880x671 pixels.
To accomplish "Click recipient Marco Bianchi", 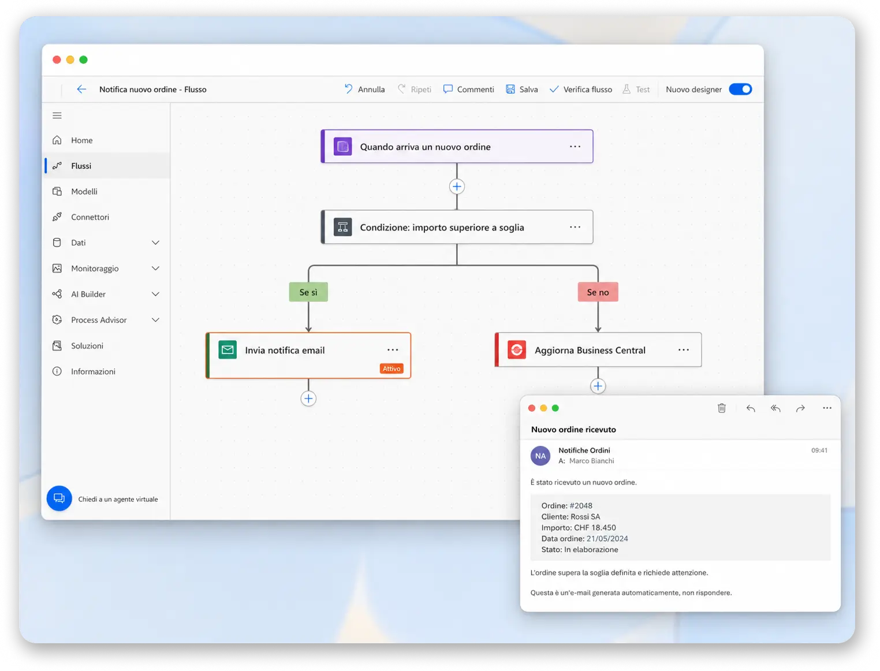I will pos(592,461).
